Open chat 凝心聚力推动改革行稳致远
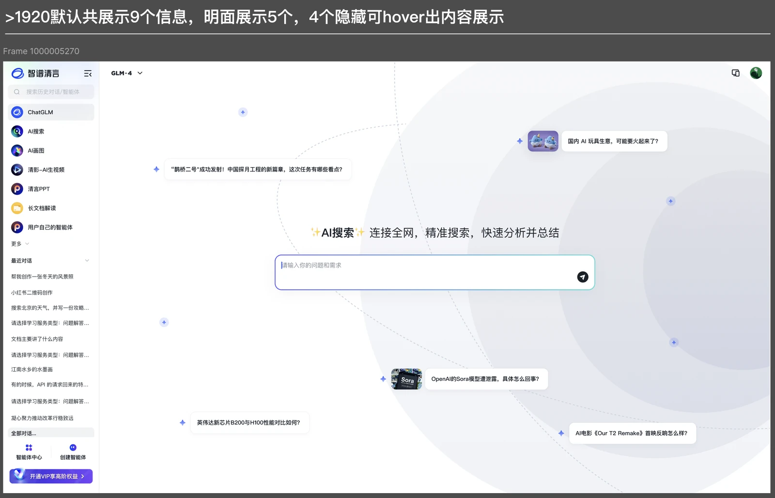 point(42,418)
